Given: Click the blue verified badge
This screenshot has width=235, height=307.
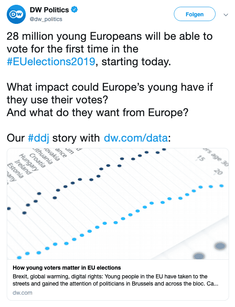Looking at the screenshot, I should pyautogui.click(x=74, y=10).
